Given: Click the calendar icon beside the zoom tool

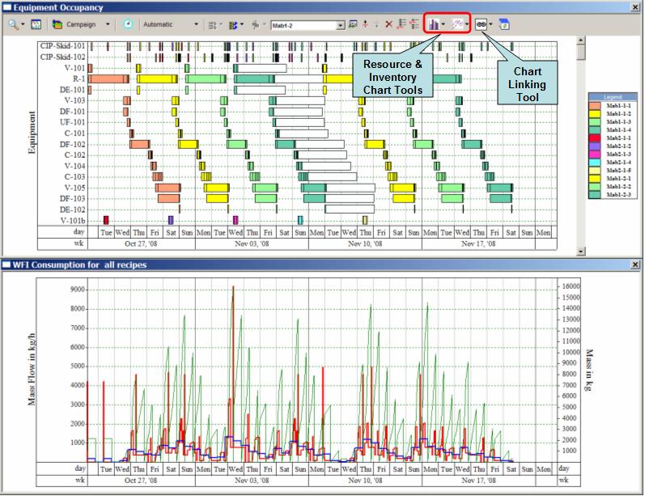Looking at the screenshot, I should pos(36,24).
